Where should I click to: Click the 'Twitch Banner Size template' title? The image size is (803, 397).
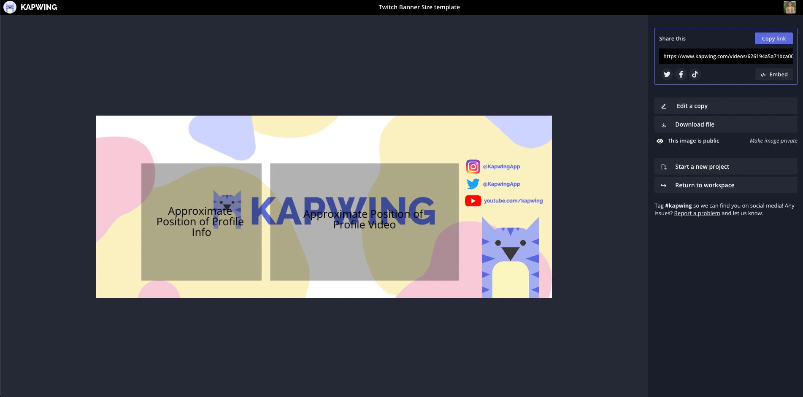pyautogui.click(x=419, y=7)
